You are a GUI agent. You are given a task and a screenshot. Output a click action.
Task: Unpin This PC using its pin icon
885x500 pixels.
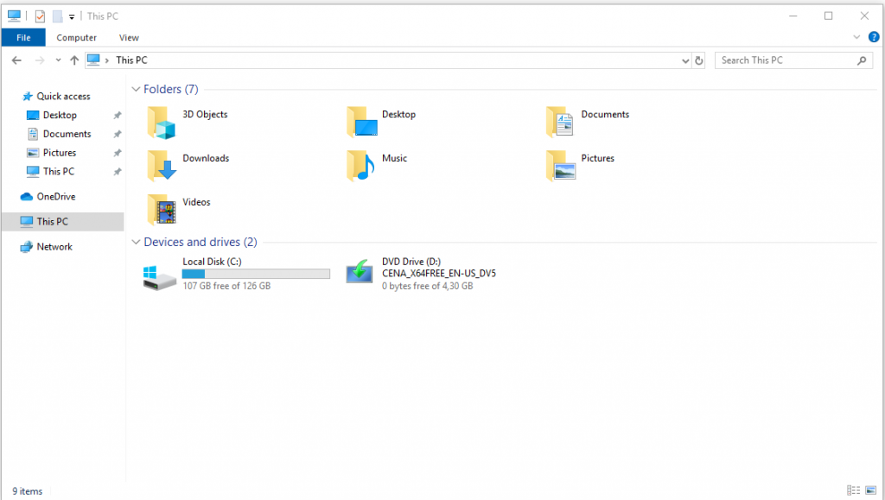point(118,172)
